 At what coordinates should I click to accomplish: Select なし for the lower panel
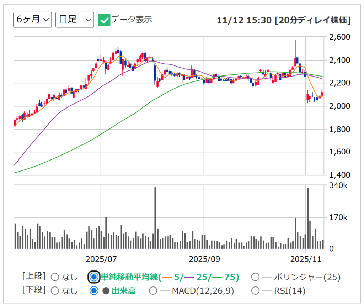(x=54, y=290)
